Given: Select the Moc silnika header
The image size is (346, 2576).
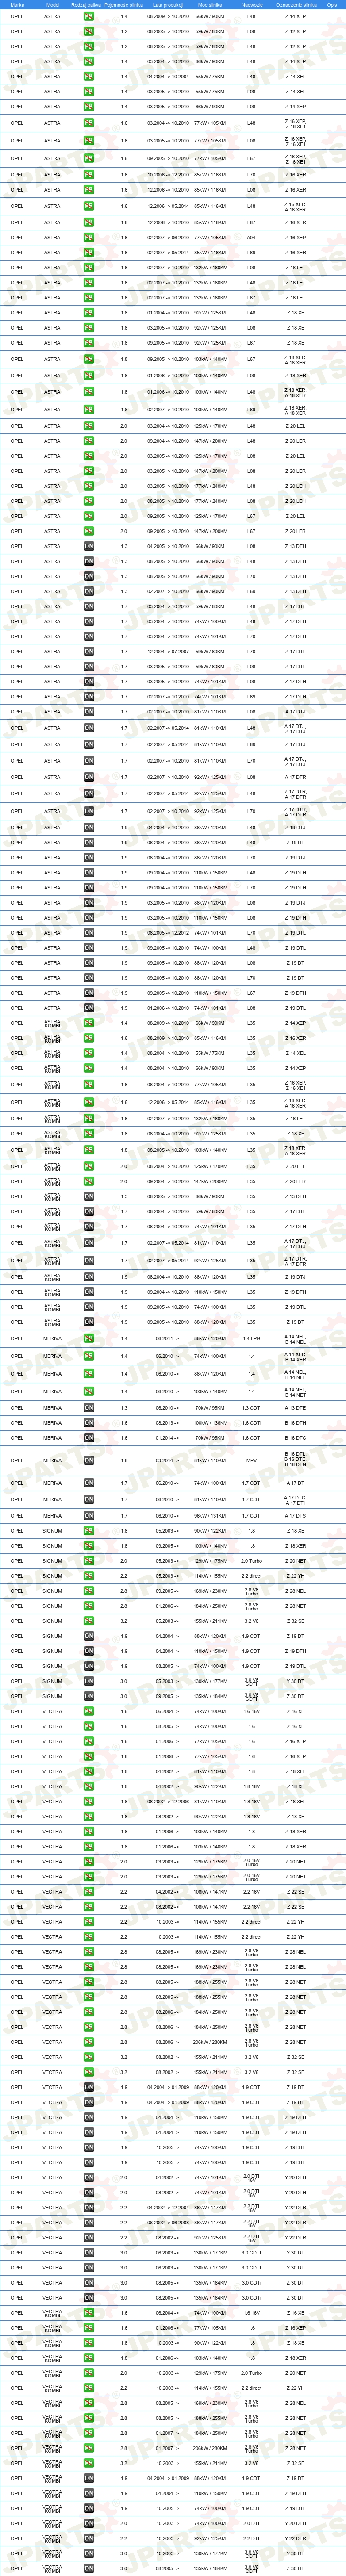Looking at the screenshot, I should tap(210, 5).
